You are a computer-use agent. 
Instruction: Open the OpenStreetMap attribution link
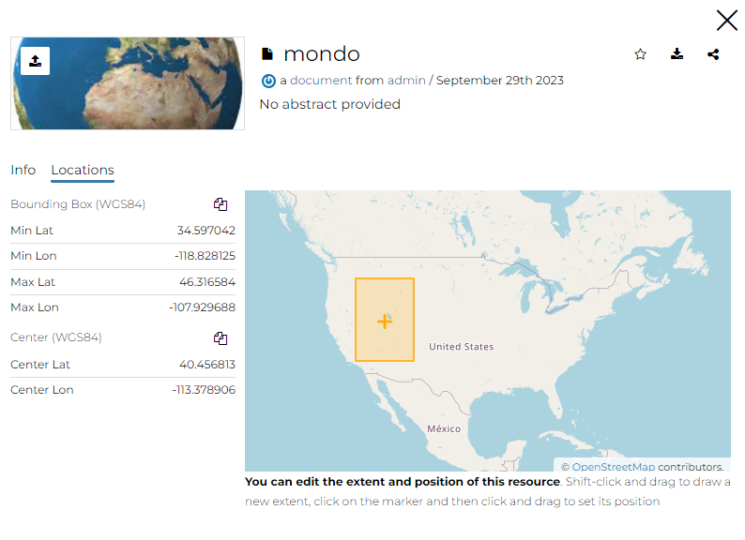[613, 467]
